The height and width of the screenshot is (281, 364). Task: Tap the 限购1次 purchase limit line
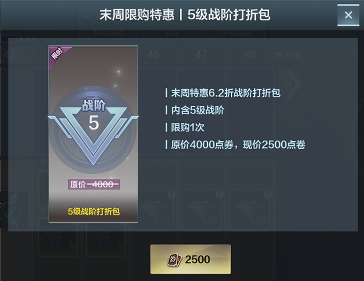point(188,127)
